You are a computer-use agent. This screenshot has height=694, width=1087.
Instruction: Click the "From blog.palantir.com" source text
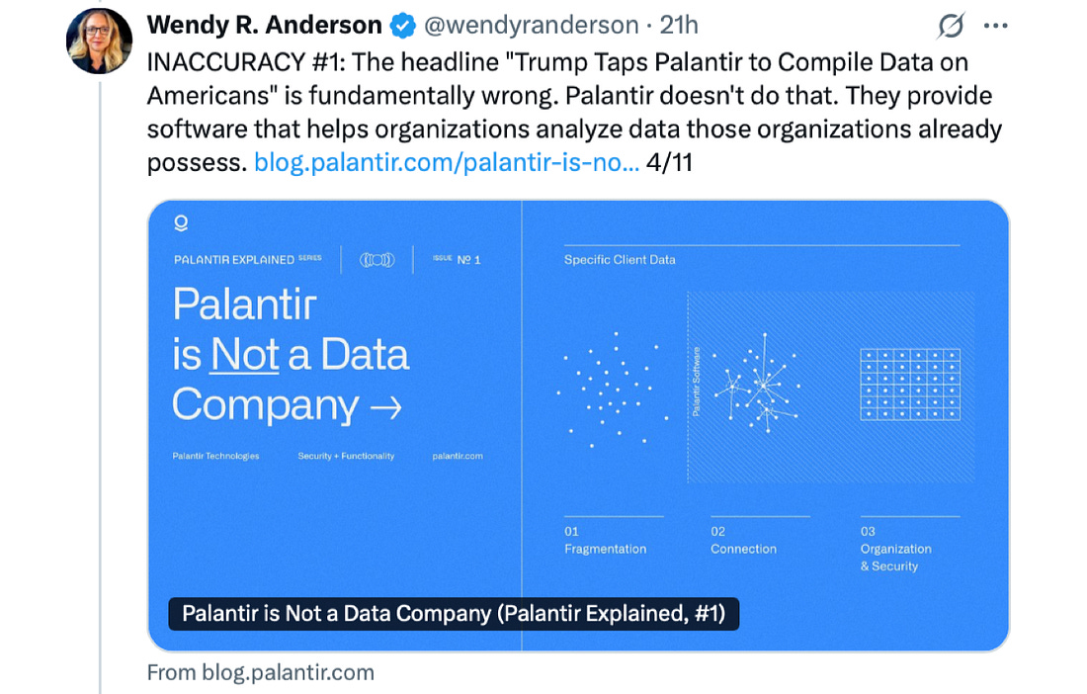click(261, 673)
